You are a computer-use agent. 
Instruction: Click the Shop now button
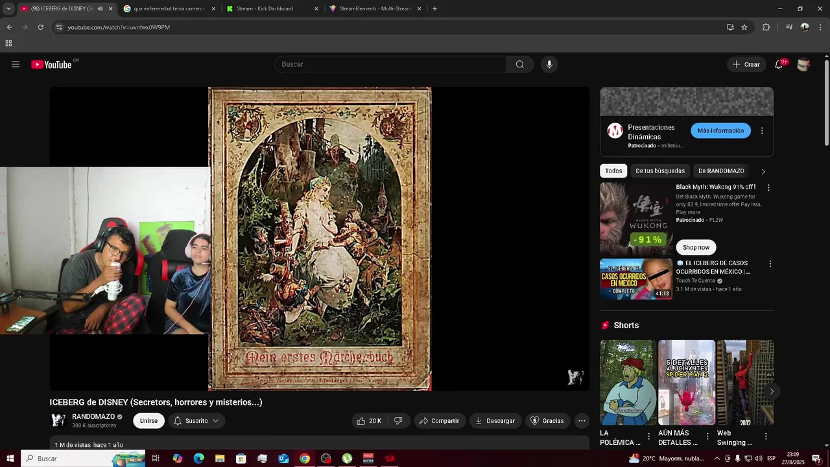click(x=696, y=247)
